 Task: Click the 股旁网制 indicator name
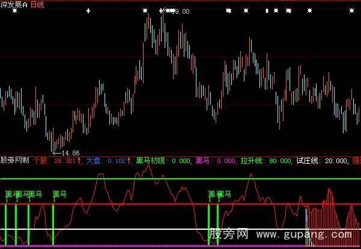click(14, 160)
